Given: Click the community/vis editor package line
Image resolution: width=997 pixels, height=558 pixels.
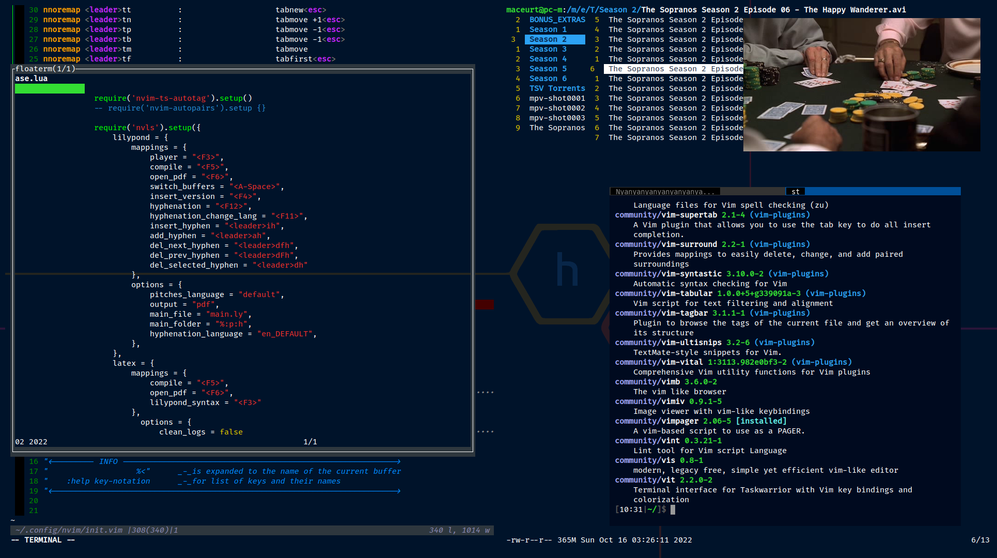Looking at the screenshot, I should tap(659, 460).
